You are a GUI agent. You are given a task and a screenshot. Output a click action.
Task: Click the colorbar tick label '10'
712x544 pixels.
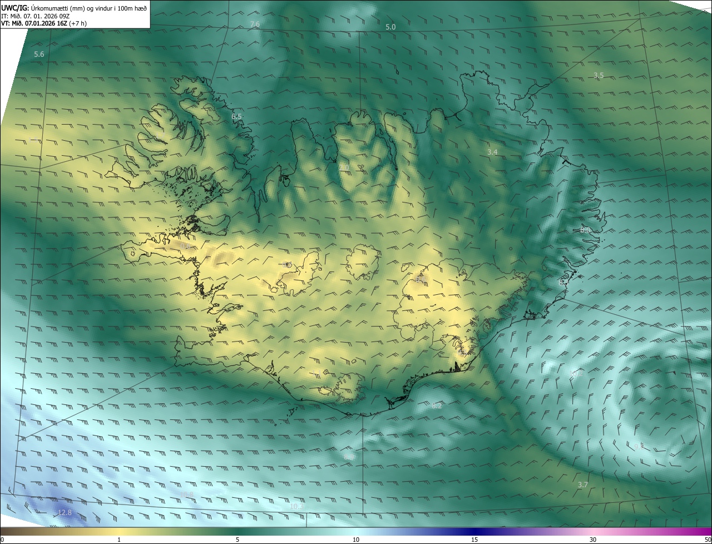click(x=356, y=540)
